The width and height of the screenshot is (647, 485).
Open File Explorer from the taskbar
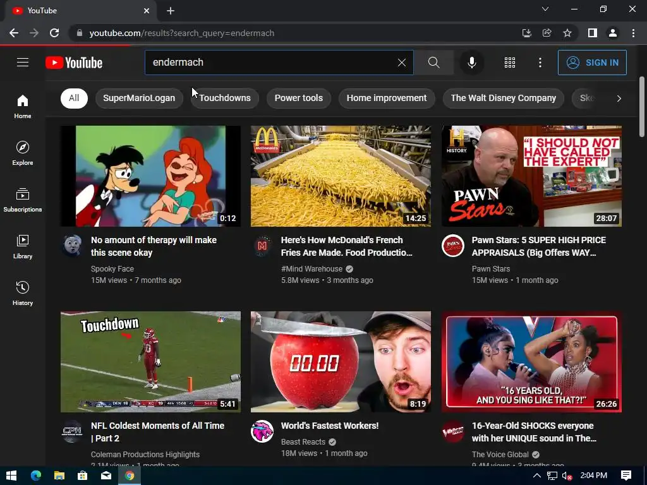[59, 476]
